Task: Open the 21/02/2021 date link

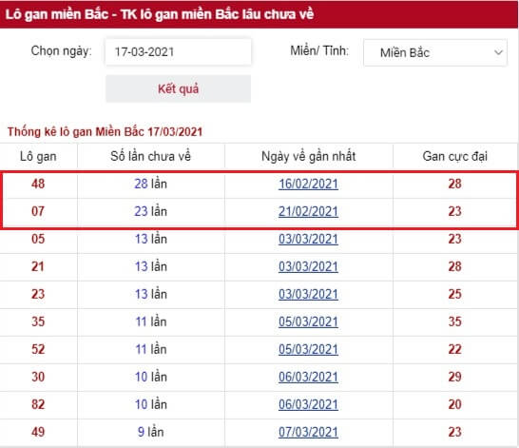Action: (x=308, y=211)
